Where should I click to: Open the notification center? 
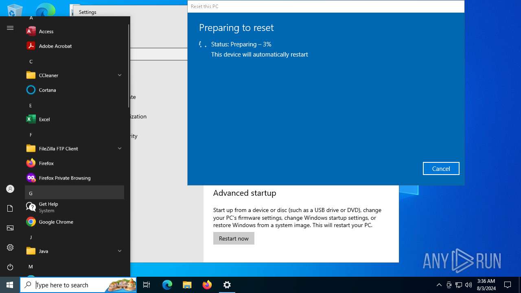tap(508, 285)
